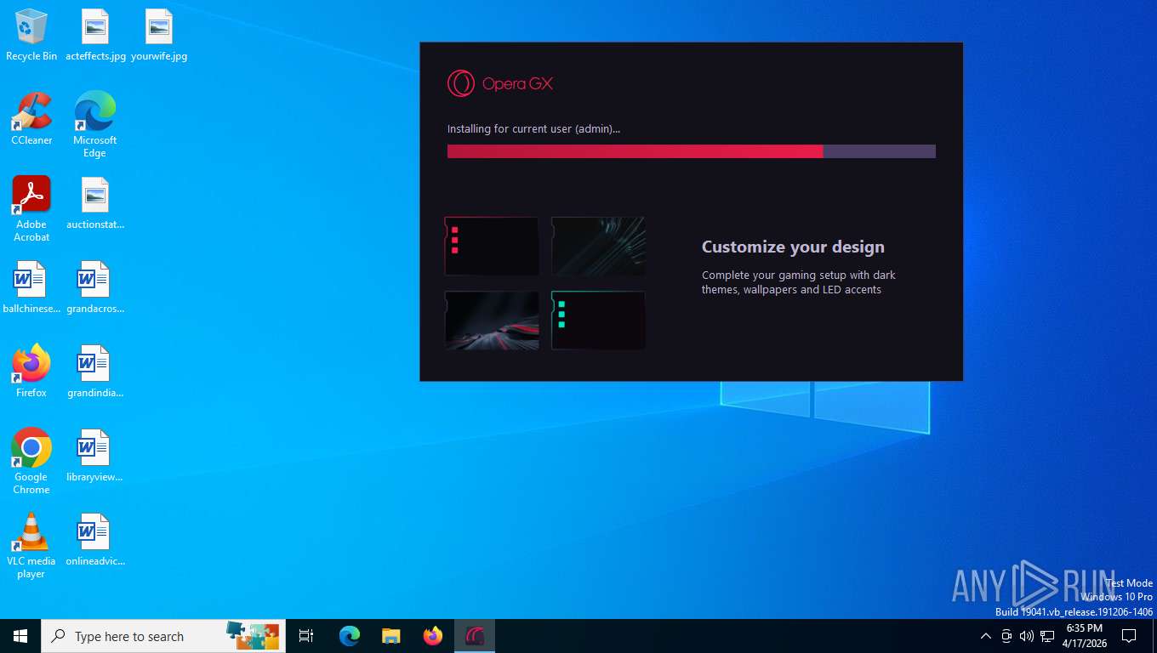Open File Explorer from taskbar
1157x653 pixels.
(390, 636)
